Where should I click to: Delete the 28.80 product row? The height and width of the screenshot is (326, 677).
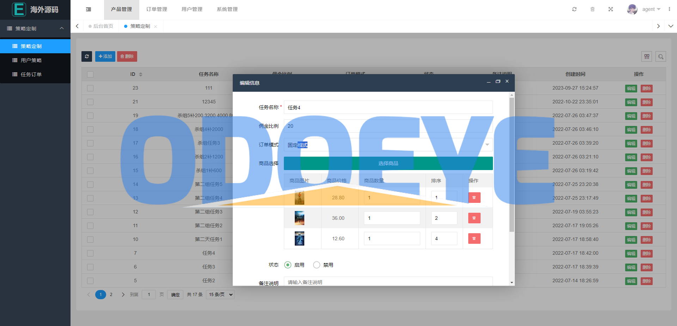(474, 198)
